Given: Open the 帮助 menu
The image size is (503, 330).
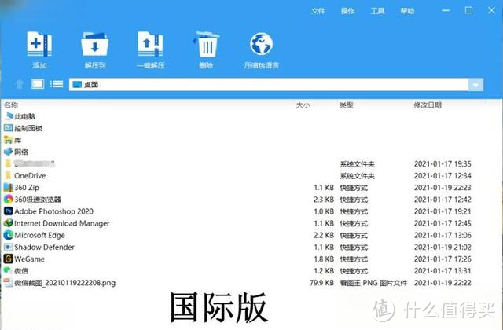Looking at the screenshot, I should point(407,11).
